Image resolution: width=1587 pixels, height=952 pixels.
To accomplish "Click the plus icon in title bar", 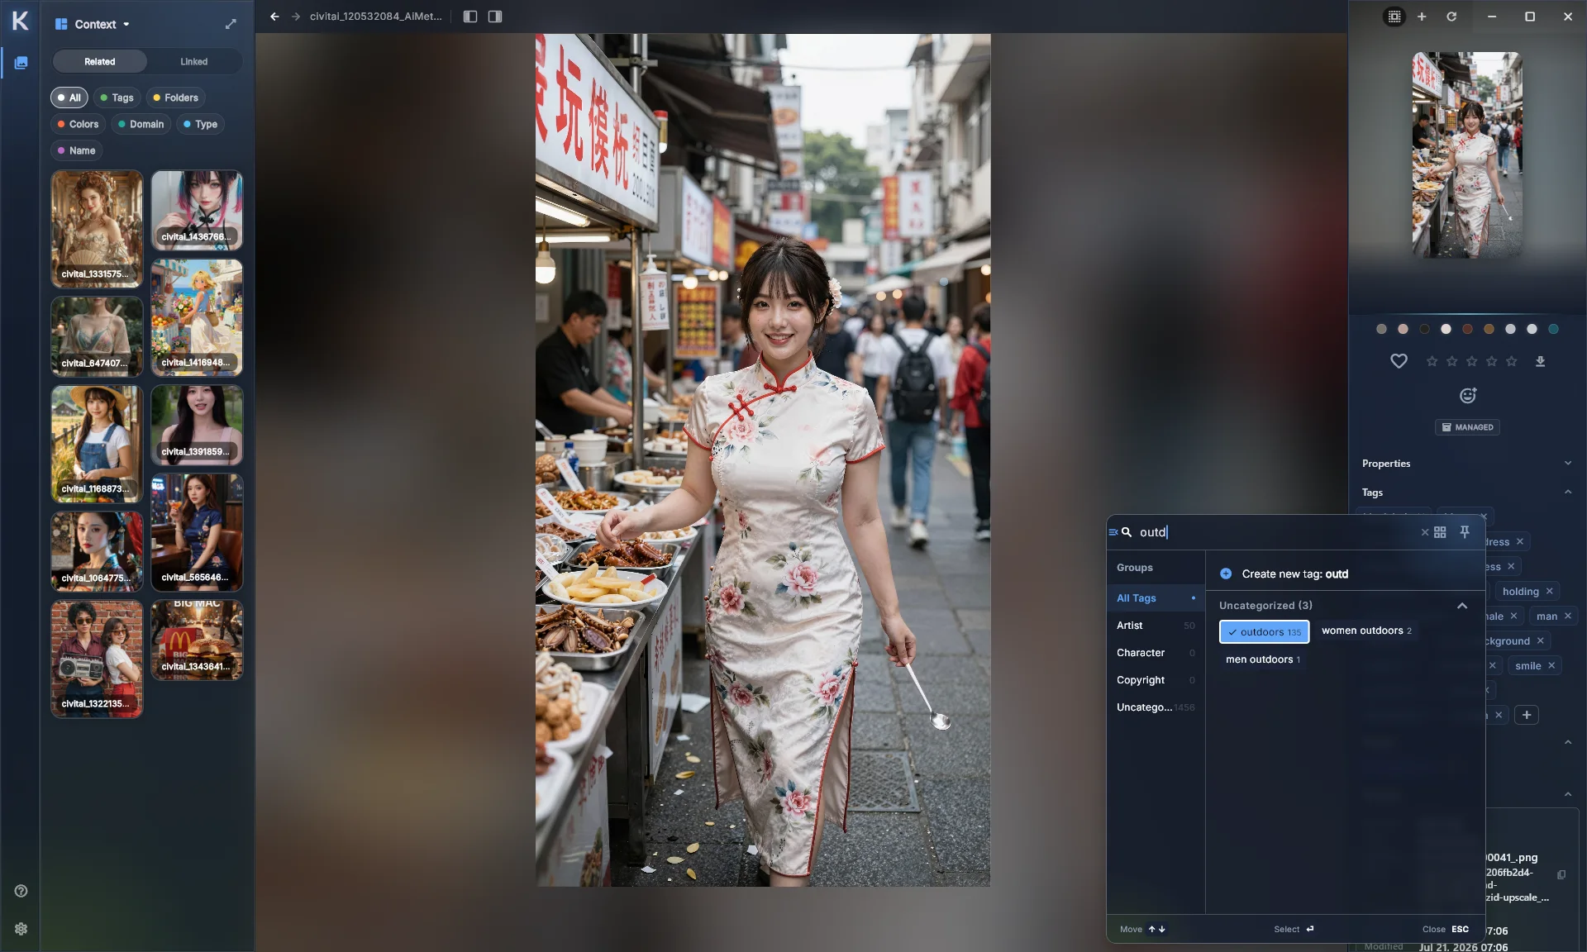I will click(1422, 17).
